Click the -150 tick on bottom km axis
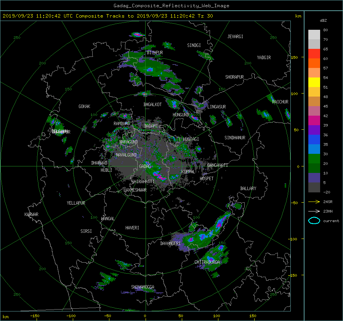The width and height of the screenshot is (343, 321). coord(35,316)
